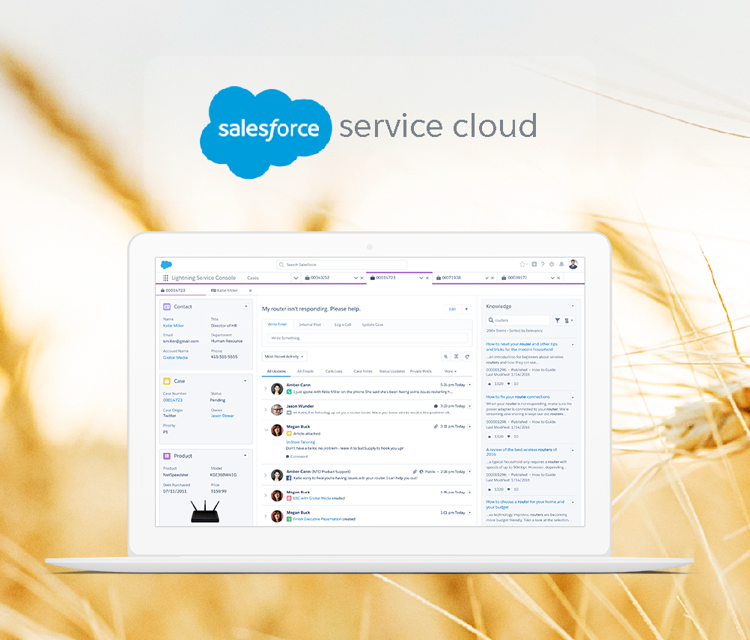Click the yellow Case card icon

167,381
